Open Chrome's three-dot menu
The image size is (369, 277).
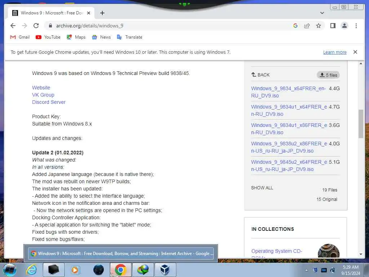[356, 26]
